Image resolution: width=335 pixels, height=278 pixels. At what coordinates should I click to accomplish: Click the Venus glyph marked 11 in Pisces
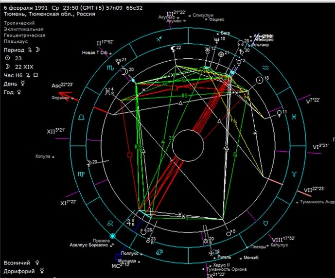point(279,114)
